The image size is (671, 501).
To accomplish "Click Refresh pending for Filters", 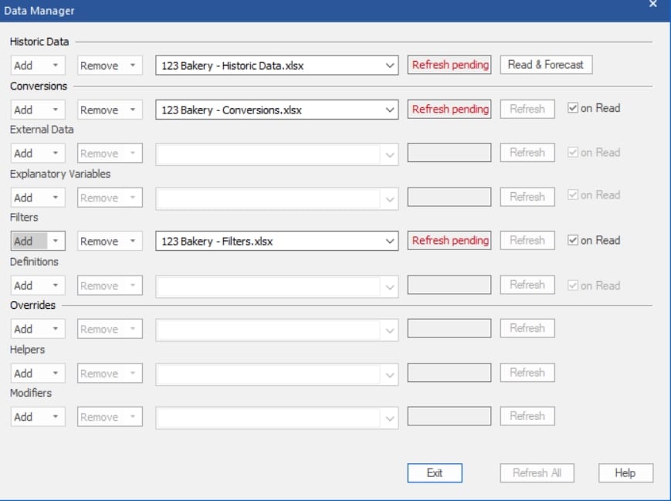I will [x=449, y=240].
